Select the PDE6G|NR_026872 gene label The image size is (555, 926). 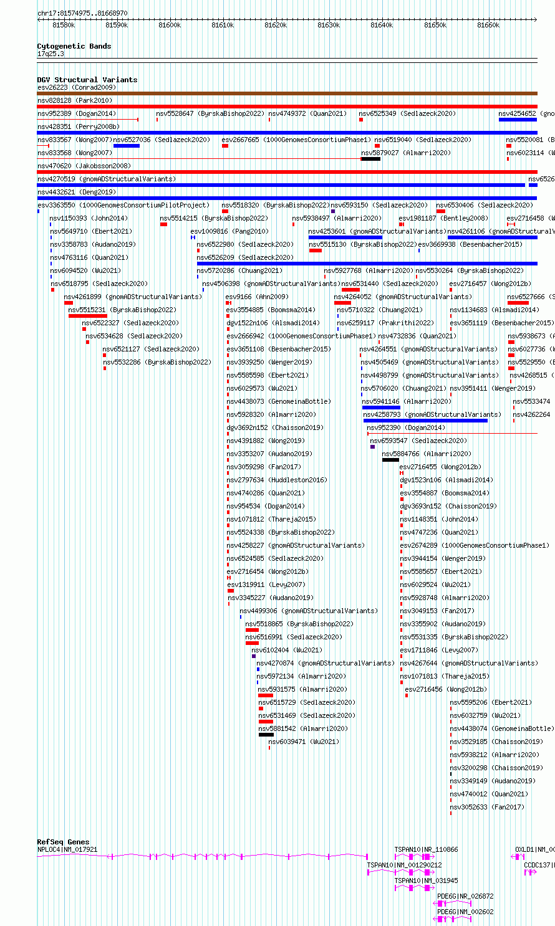click(x=465, y=896)
